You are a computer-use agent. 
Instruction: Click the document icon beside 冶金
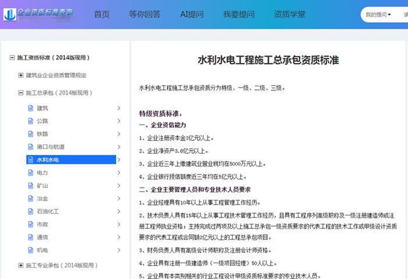(30, 198)
